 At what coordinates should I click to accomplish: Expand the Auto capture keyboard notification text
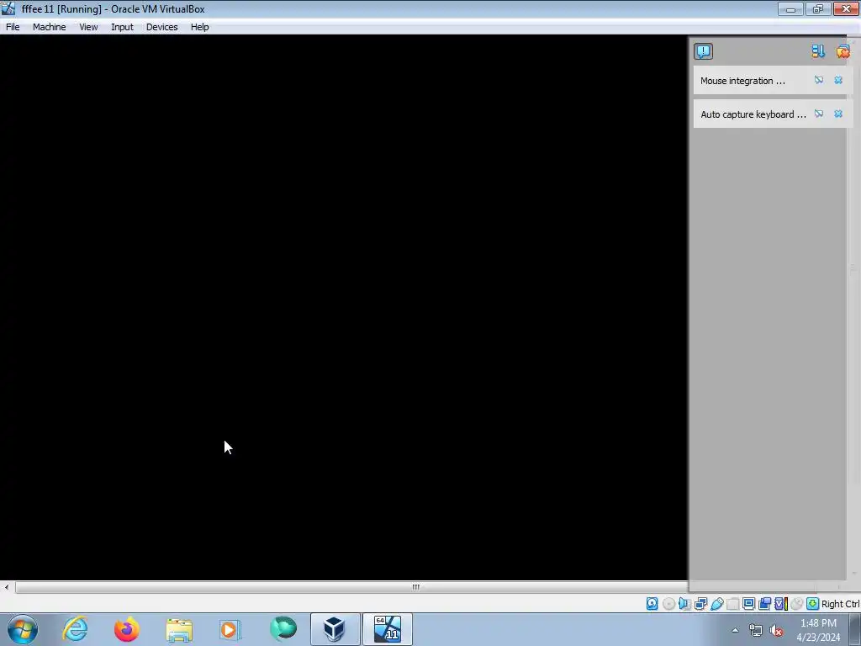click(x=753, y=114)
